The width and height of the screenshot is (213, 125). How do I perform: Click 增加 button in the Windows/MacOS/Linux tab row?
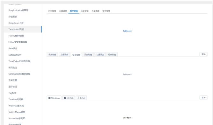click(203, 98)
